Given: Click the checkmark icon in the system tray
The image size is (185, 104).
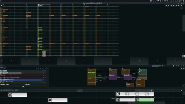Looking at the screenshot, I should (156, 1).
